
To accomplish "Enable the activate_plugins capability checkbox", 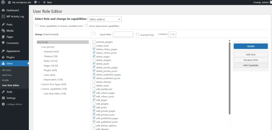I will (x=94, y=42).
